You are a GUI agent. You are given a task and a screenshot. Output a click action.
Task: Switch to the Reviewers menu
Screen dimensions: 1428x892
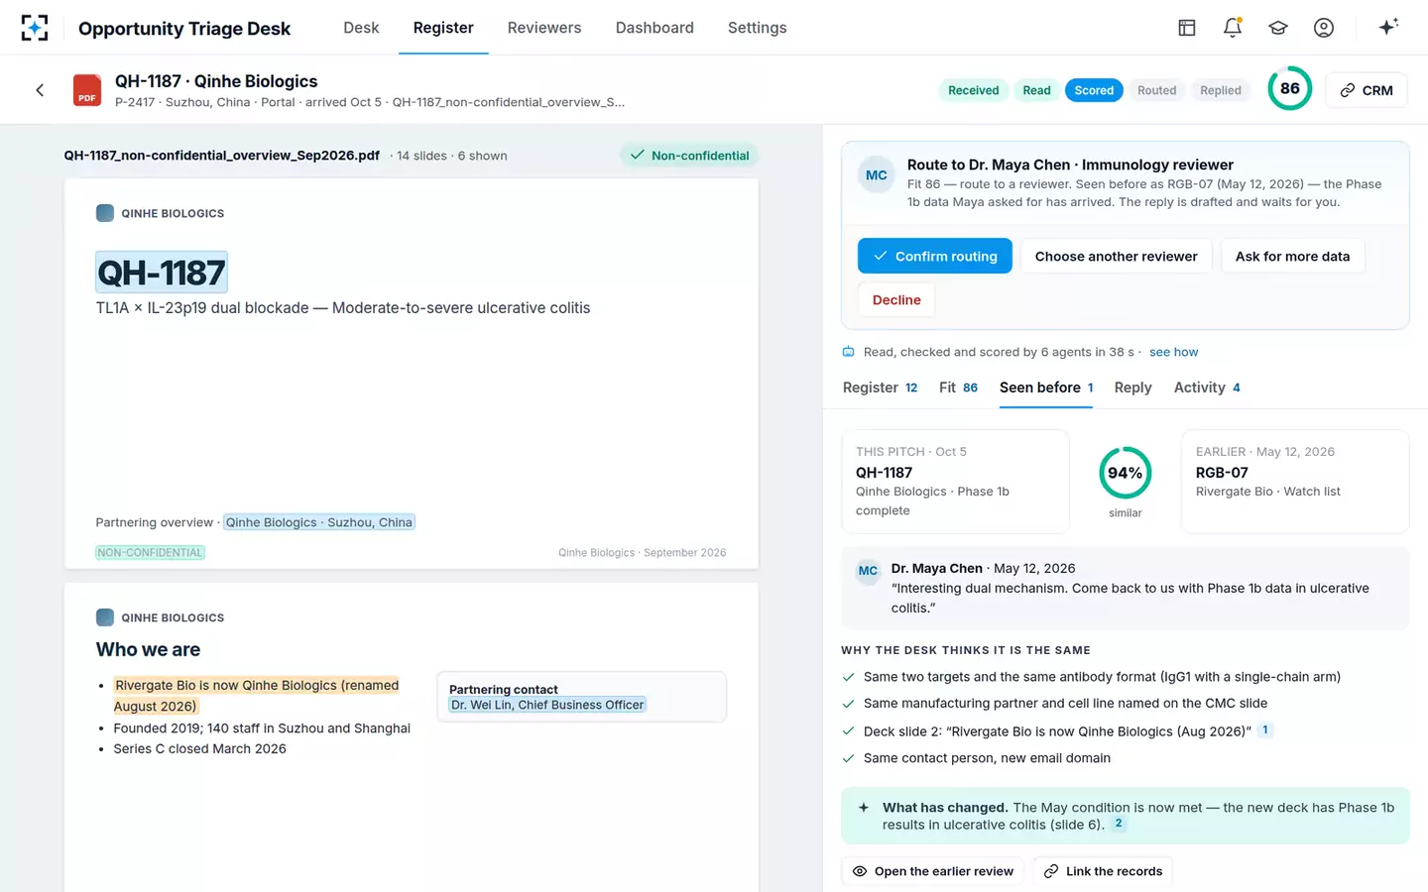pos(544,28)
